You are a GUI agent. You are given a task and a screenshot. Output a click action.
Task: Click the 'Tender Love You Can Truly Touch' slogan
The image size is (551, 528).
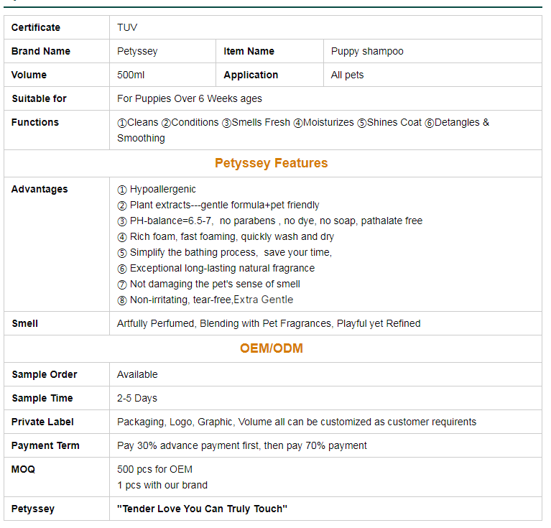click(202, 509)
